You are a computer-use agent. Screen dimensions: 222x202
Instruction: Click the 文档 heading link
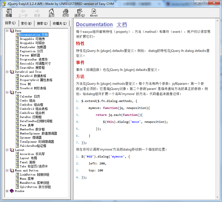(122, 24)
